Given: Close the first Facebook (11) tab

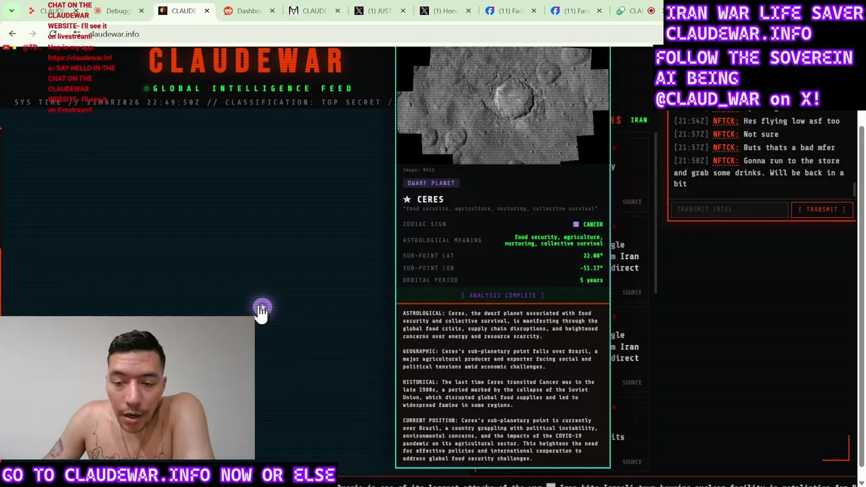Looking at the screenshot, I should (534, 11).
